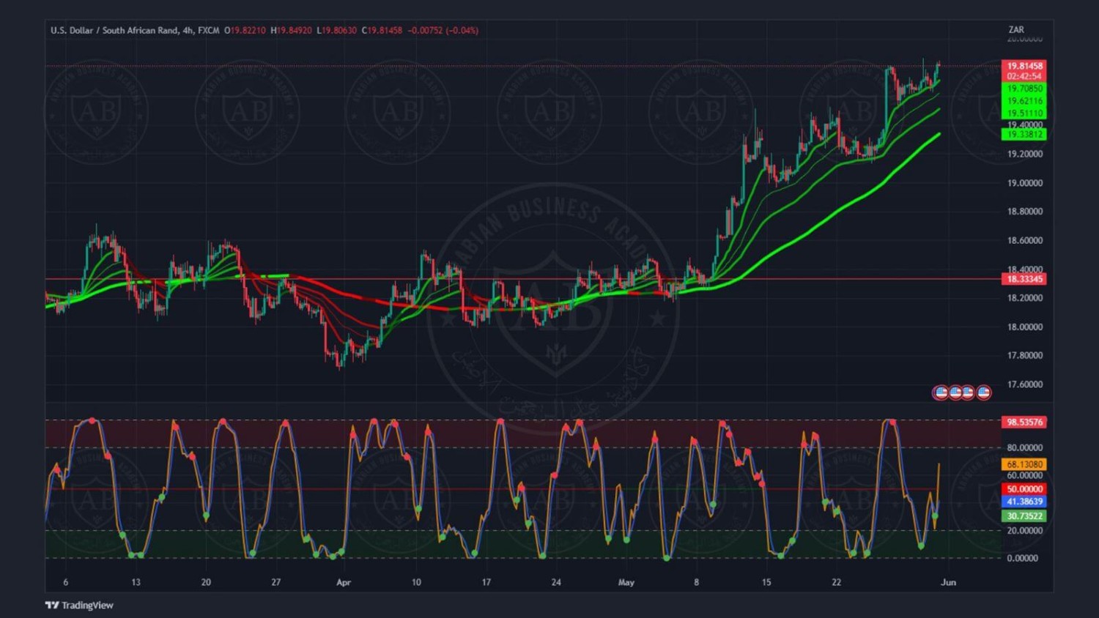Click the U.S. Dollar / South African Rand title
The image size is (1099, 618).
coord(114,30)
